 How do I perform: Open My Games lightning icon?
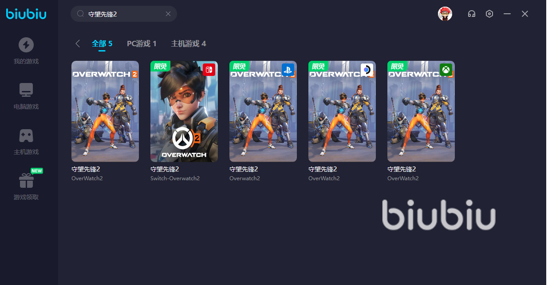tap(26, 45)
